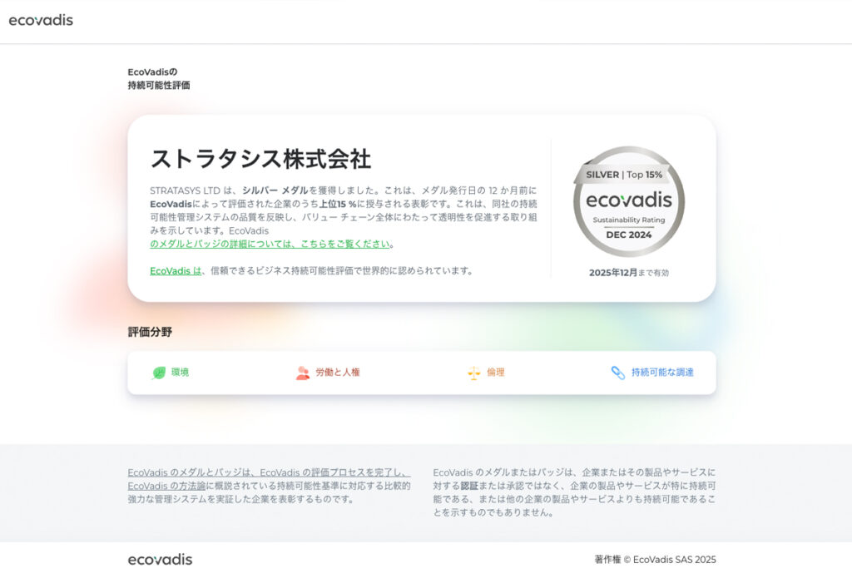The height and width of the screenshot is (568, 852).
Task: Click the company name ストラタシス株式会社 heading
Action: 260,159
